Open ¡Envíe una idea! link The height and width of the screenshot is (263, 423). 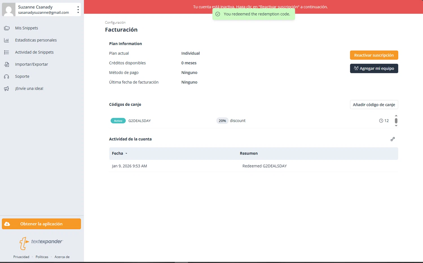pos(29,89)
